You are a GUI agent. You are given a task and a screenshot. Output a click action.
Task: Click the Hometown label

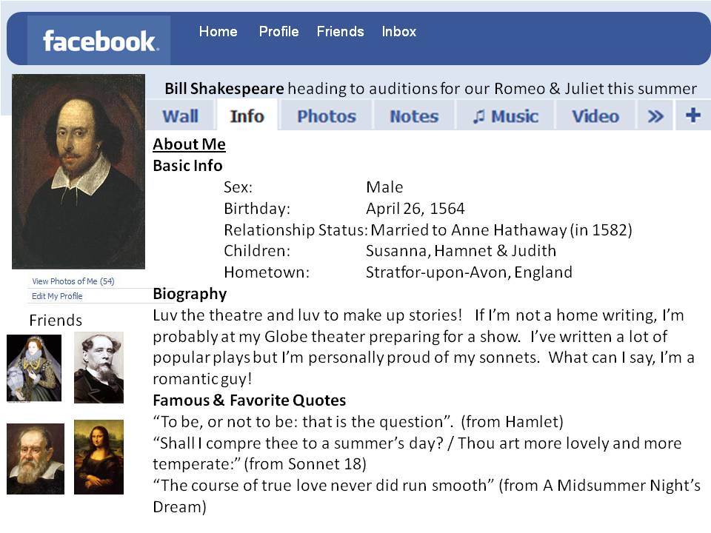(x=267, y=272)
